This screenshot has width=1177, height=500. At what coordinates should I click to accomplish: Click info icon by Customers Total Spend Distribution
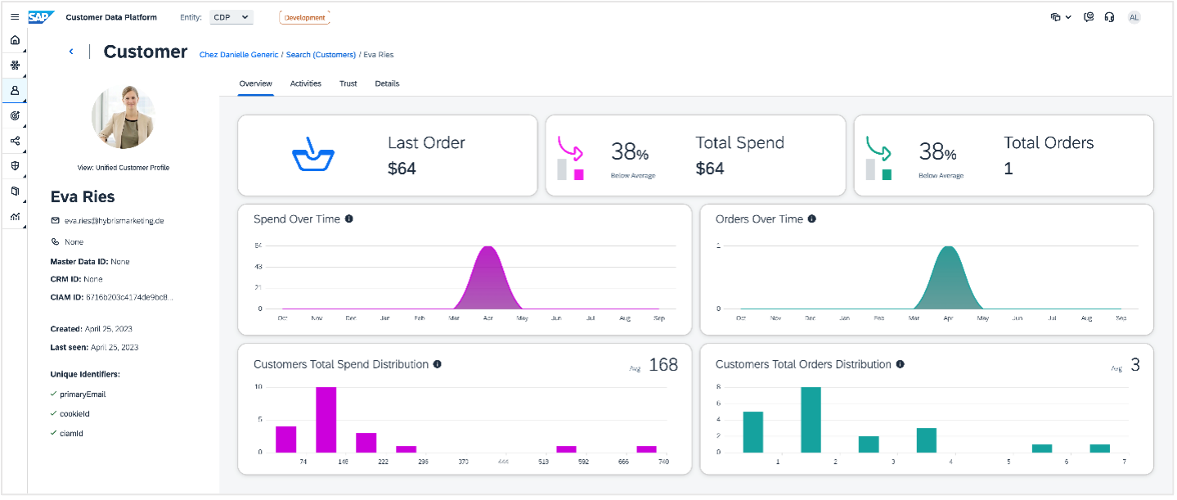click(x=438, y=364)
